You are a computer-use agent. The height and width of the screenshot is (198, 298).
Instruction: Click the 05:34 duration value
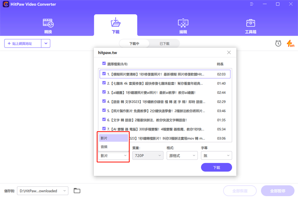(221, 129)
